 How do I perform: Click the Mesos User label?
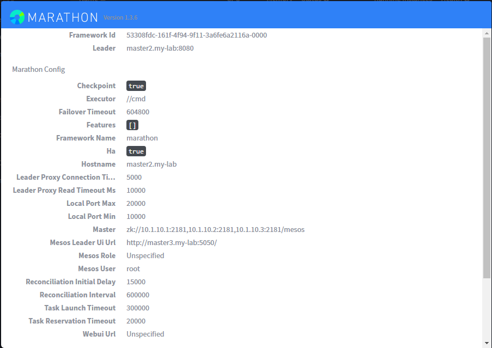tap(96, 268)
